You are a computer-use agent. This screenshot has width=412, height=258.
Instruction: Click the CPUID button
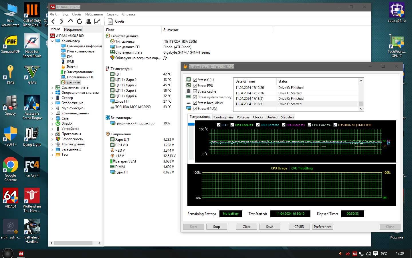(x=299, y=227)
